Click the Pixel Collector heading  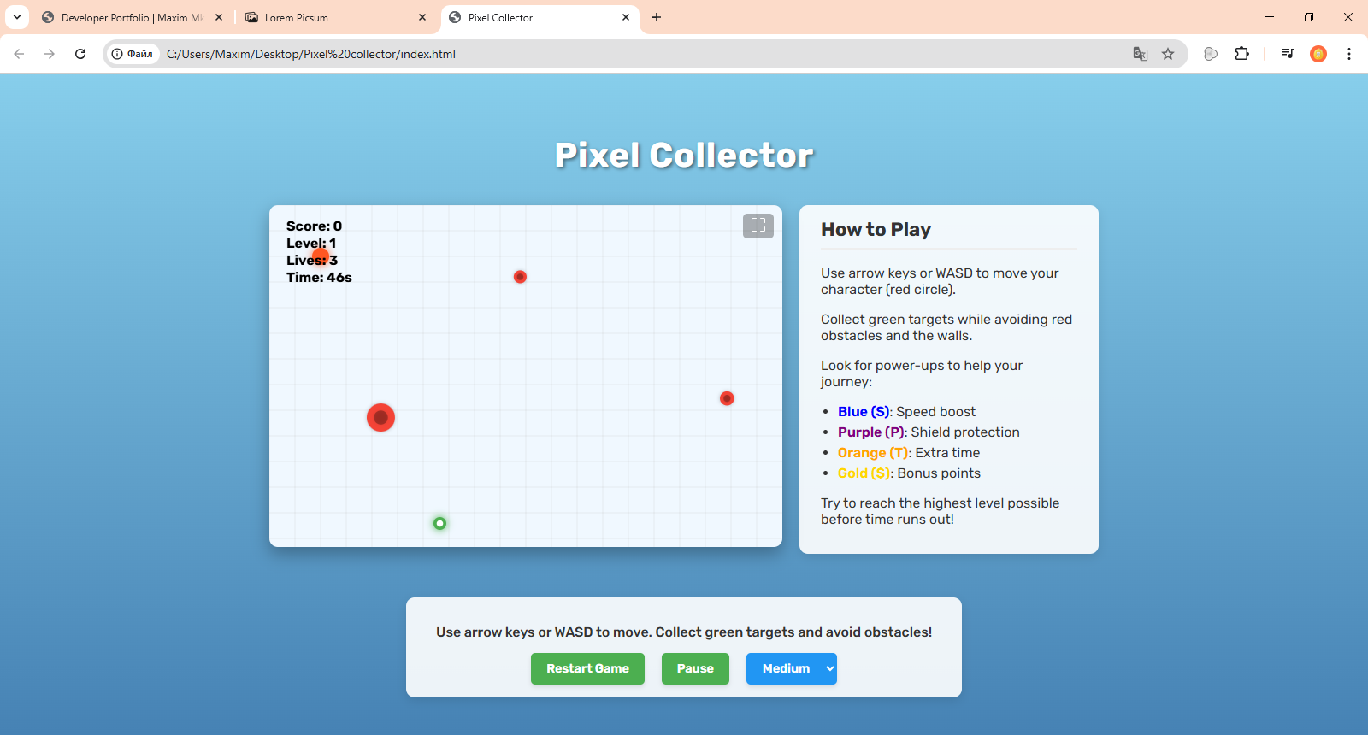tap(684, 156)
